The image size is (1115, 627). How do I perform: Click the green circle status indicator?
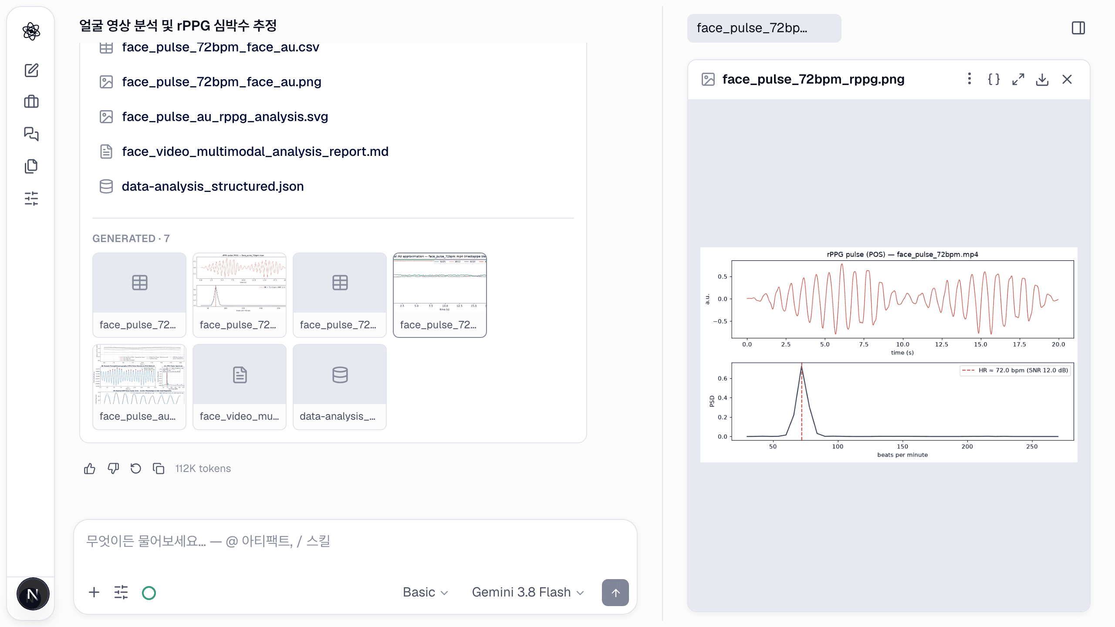(149, 593)
